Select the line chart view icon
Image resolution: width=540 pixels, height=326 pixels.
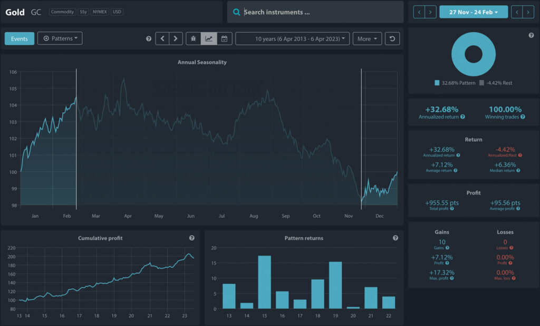tap(209, 38)
